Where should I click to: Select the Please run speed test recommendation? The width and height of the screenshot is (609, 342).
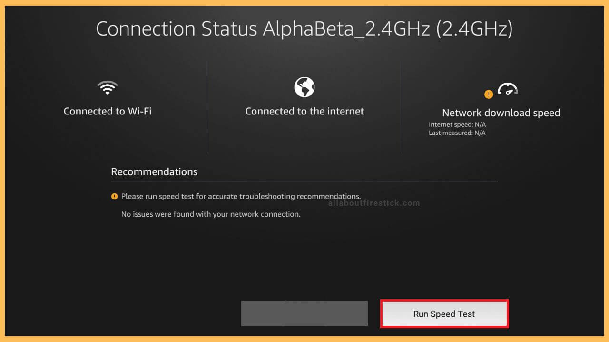[x=241, y=196]
